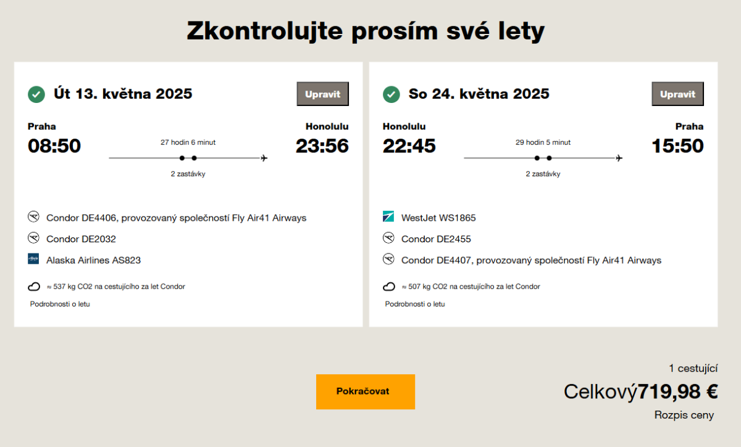Click the Condor logo next to DE2032

(x=33, y=238)
